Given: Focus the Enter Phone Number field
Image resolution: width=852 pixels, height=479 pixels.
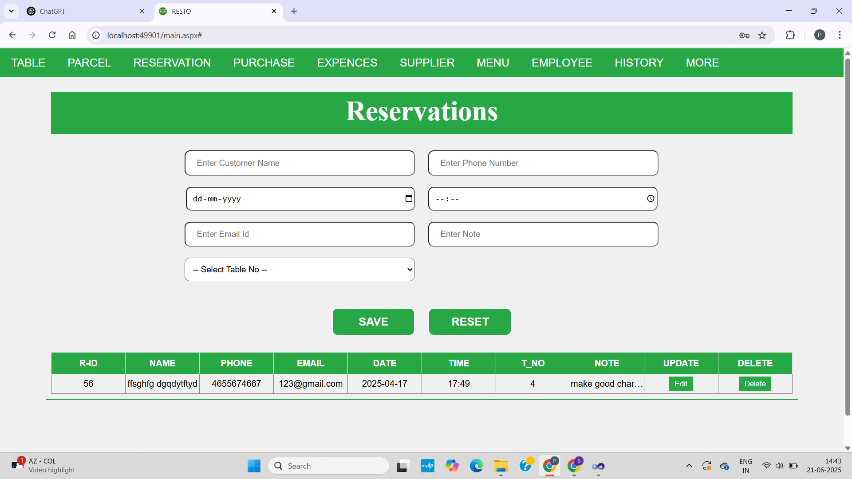Looking at the screenshot, I should tap(543, 163).
